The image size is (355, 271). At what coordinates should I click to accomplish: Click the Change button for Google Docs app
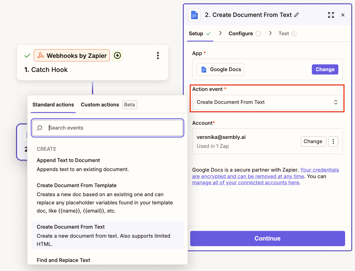(x=325, y=69)
